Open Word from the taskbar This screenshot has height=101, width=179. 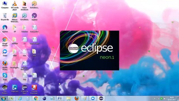[x=60, y=98]
